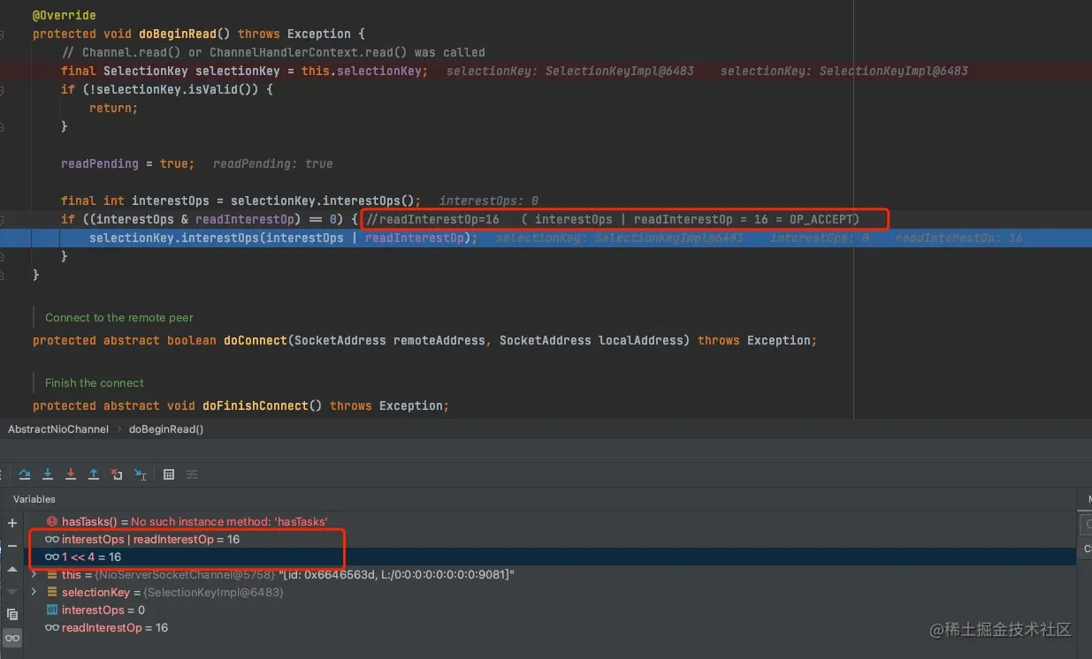Expand the 'this' variable node
Image resolution: width=1092 pixels, height=659 pixels.
point(34,574)
